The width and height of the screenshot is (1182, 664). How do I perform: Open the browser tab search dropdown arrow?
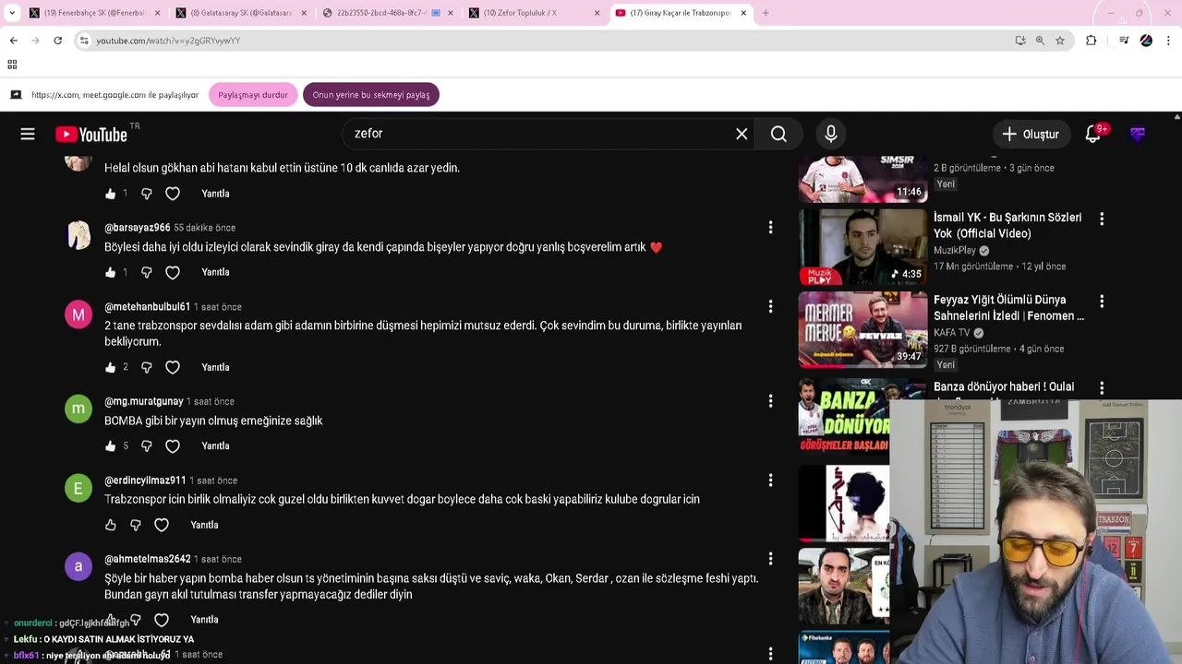coord(12,13)
